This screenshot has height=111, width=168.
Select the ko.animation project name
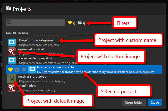26,86
